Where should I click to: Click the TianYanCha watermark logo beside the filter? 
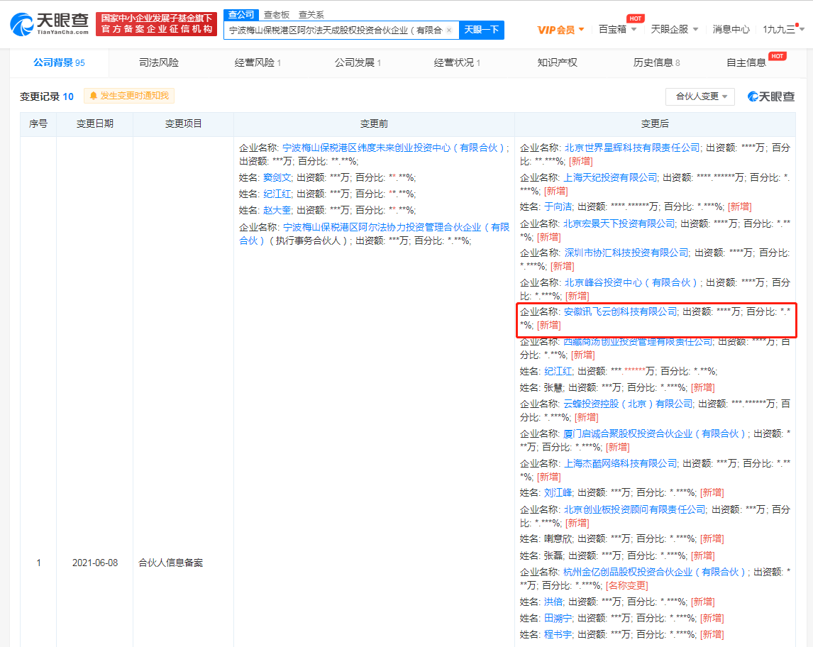771,96
